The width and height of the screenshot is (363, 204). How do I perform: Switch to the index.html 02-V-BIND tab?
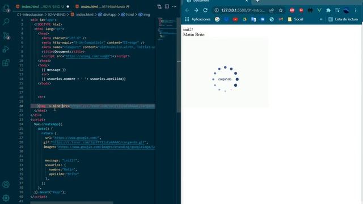tap(43, 7)
